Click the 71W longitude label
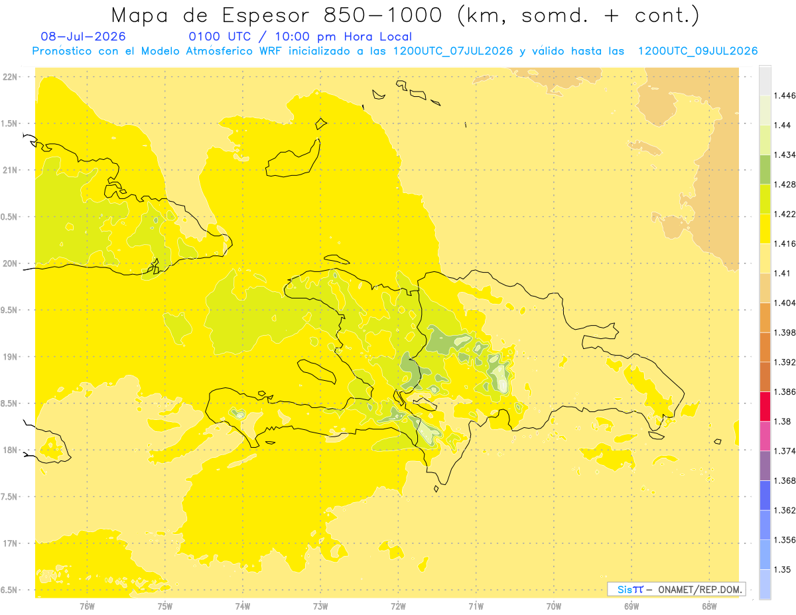 pyautogui.click(x=476, y=606)
